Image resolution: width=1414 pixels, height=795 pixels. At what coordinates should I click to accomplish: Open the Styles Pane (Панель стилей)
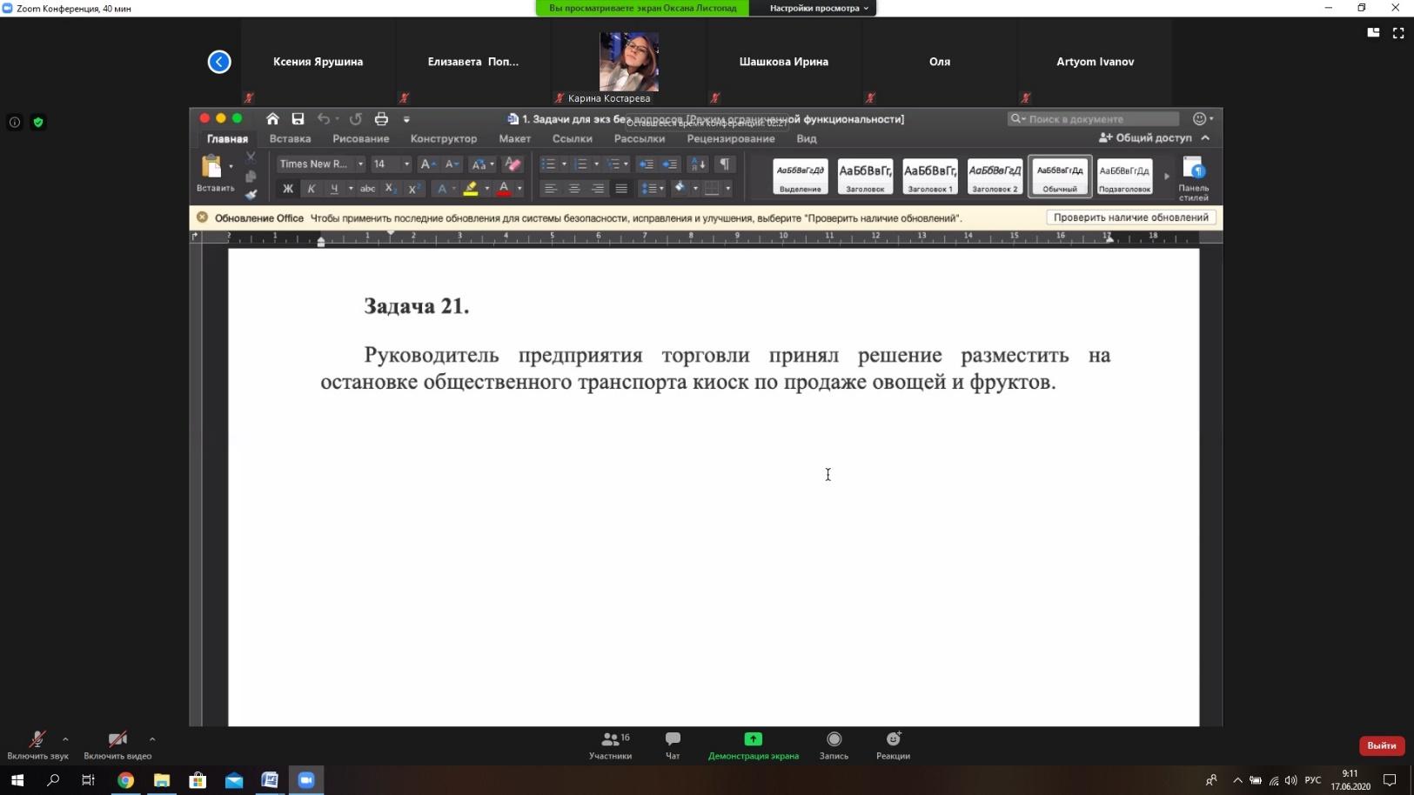click(x=1194, y=177)
